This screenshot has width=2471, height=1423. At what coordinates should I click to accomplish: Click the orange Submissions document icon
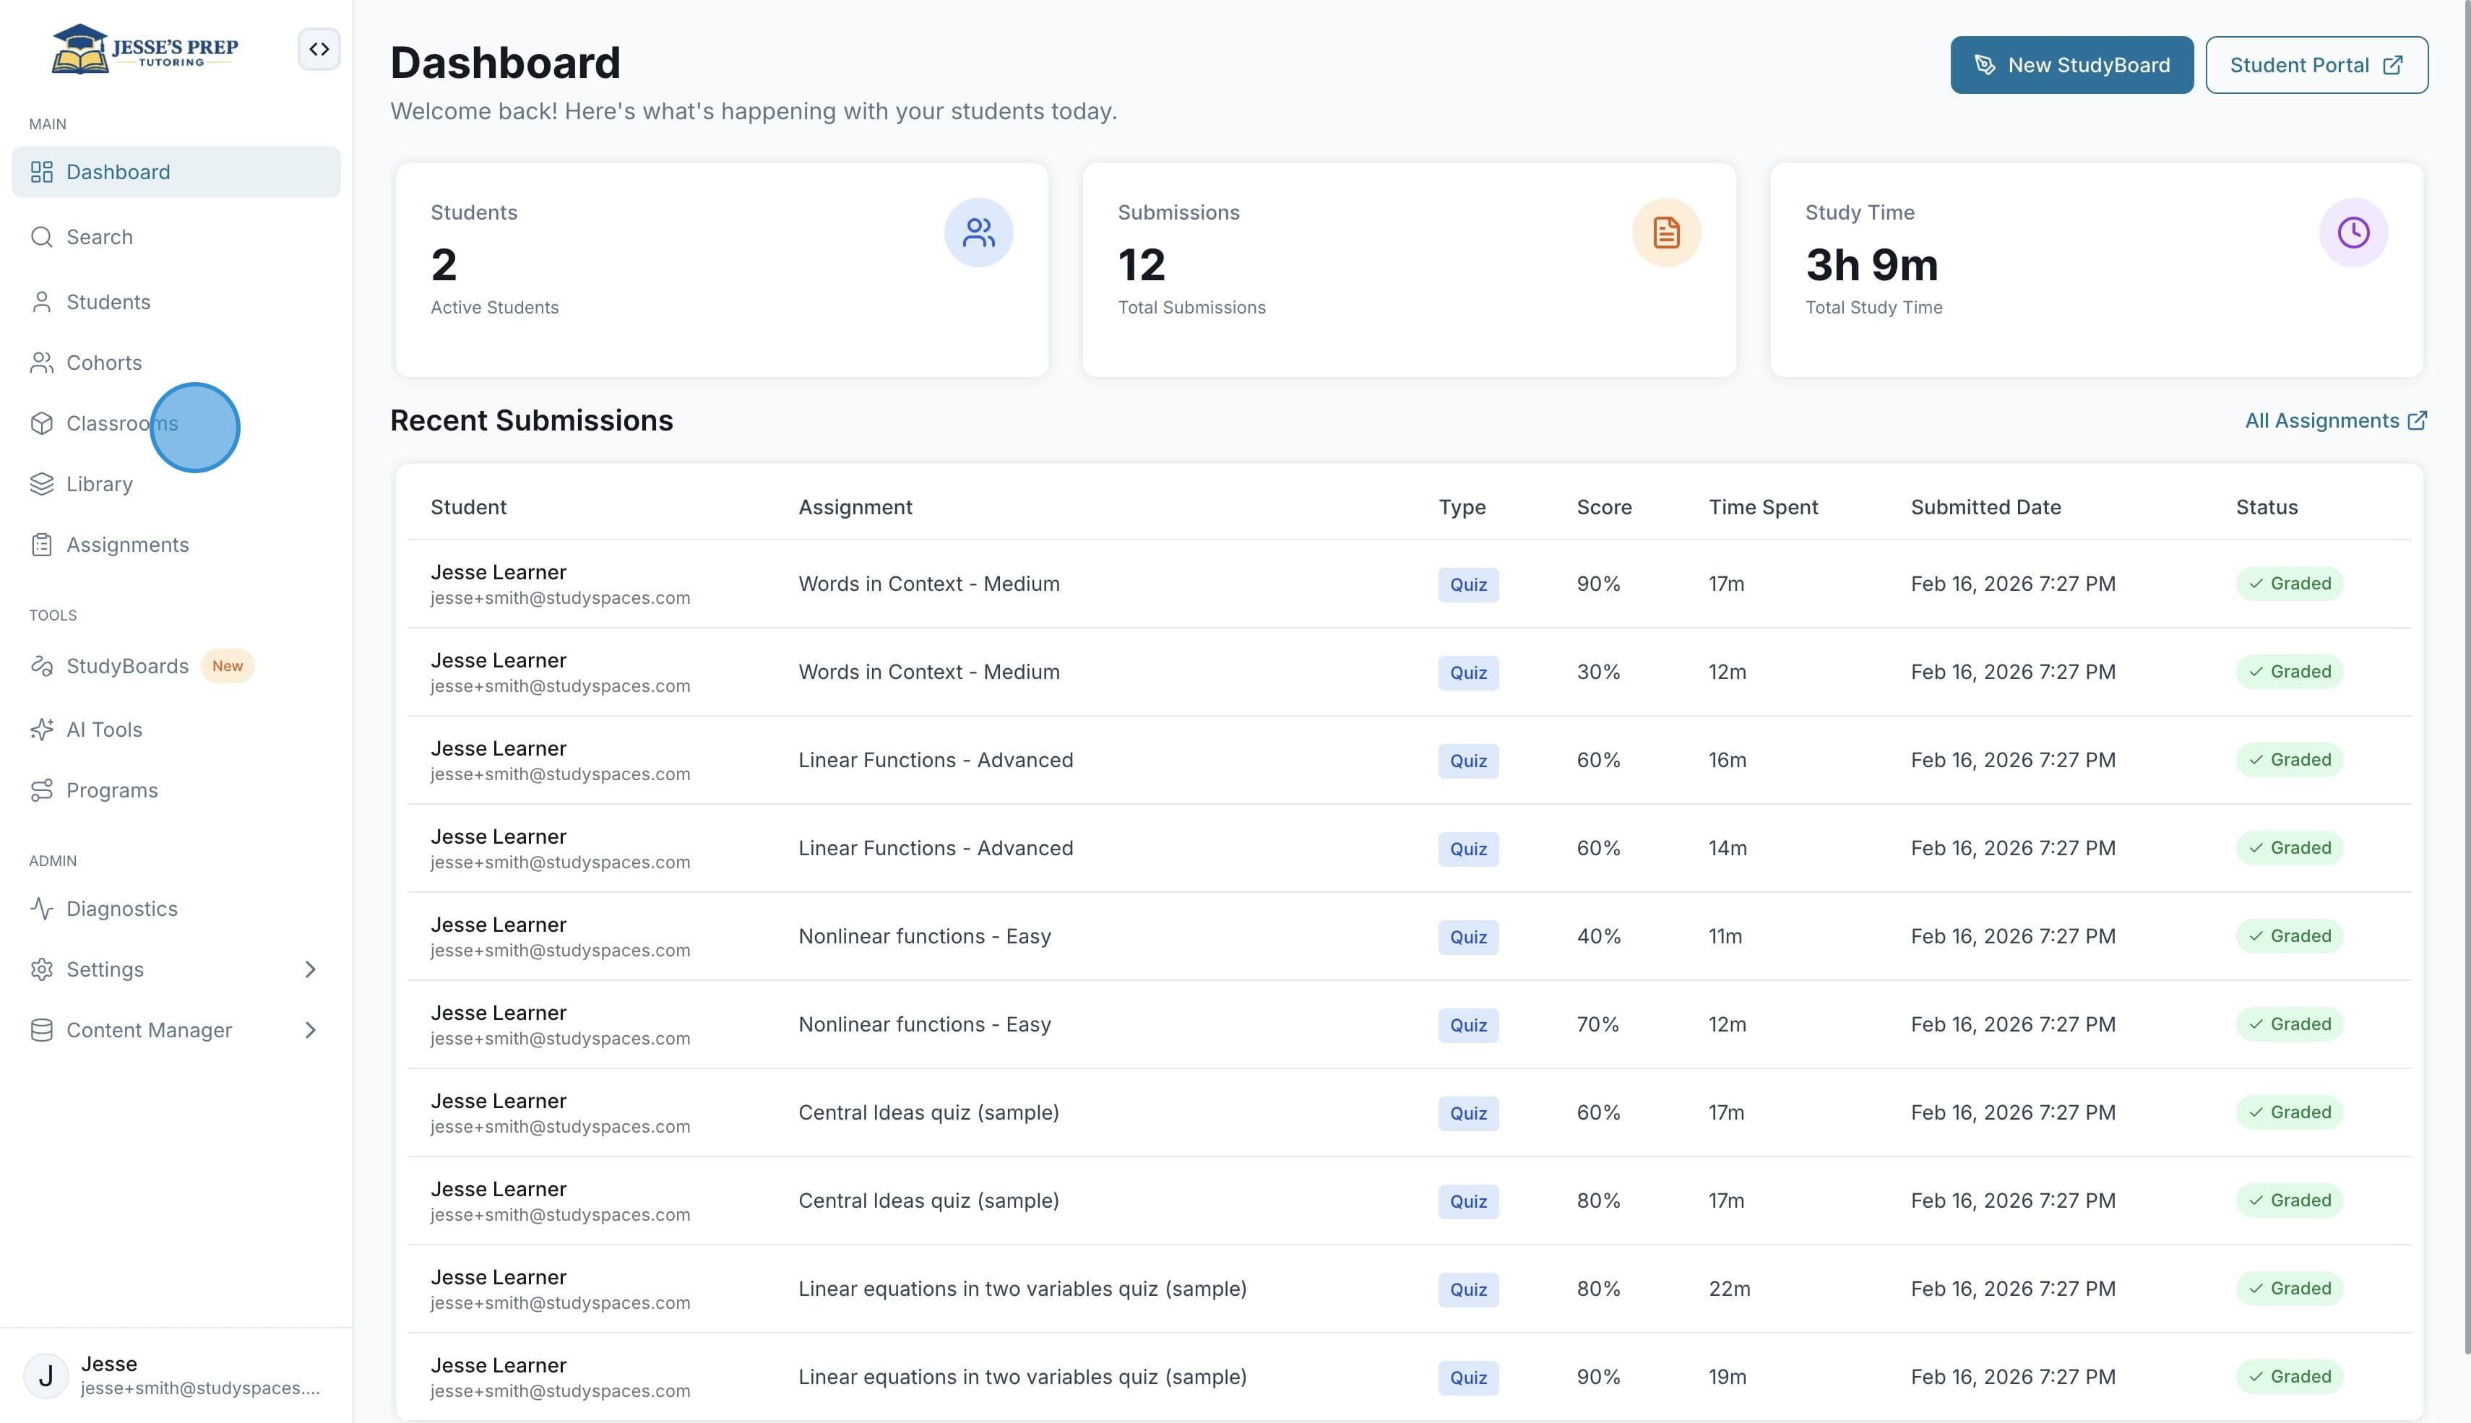pos(1667,233)
